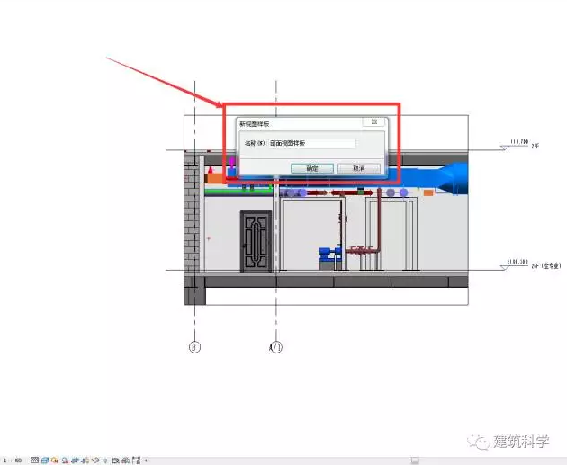This screenshot has width=567, height=465.
Task: Toggle the Shadows icon in view control bar
Action: [65, 461]
